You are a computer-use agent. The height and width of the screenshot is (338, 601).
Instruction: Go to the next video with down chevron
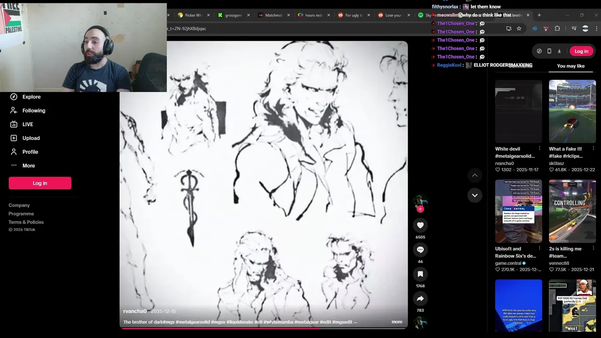[475, 195]
